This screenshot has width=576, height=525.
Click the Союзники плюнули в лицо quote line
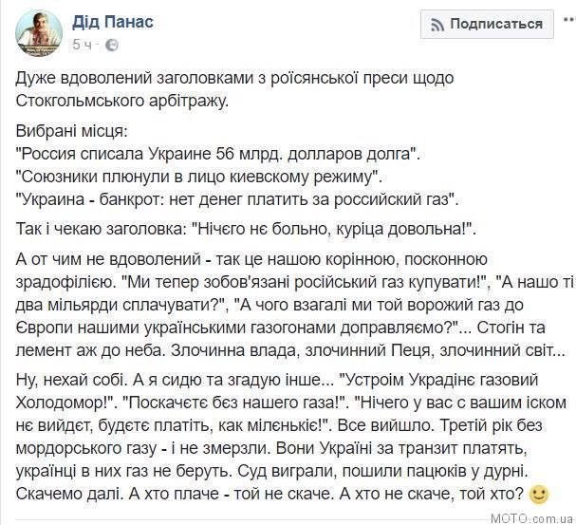(x=199, y=177)
